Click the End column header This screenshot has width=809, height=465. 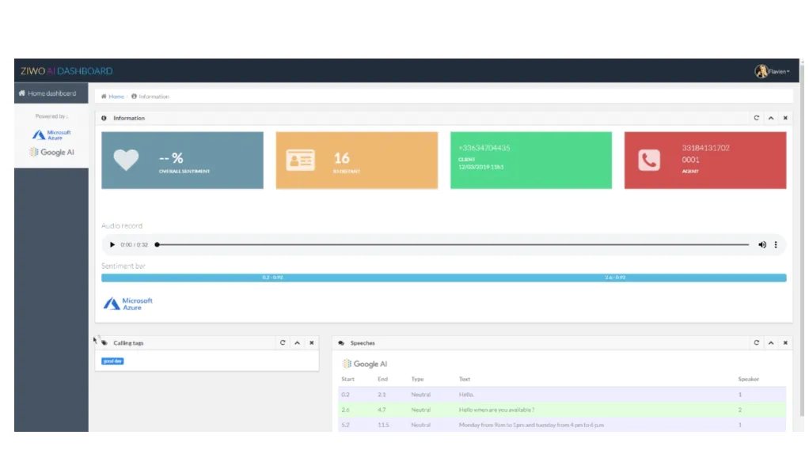tap(382, 379)
